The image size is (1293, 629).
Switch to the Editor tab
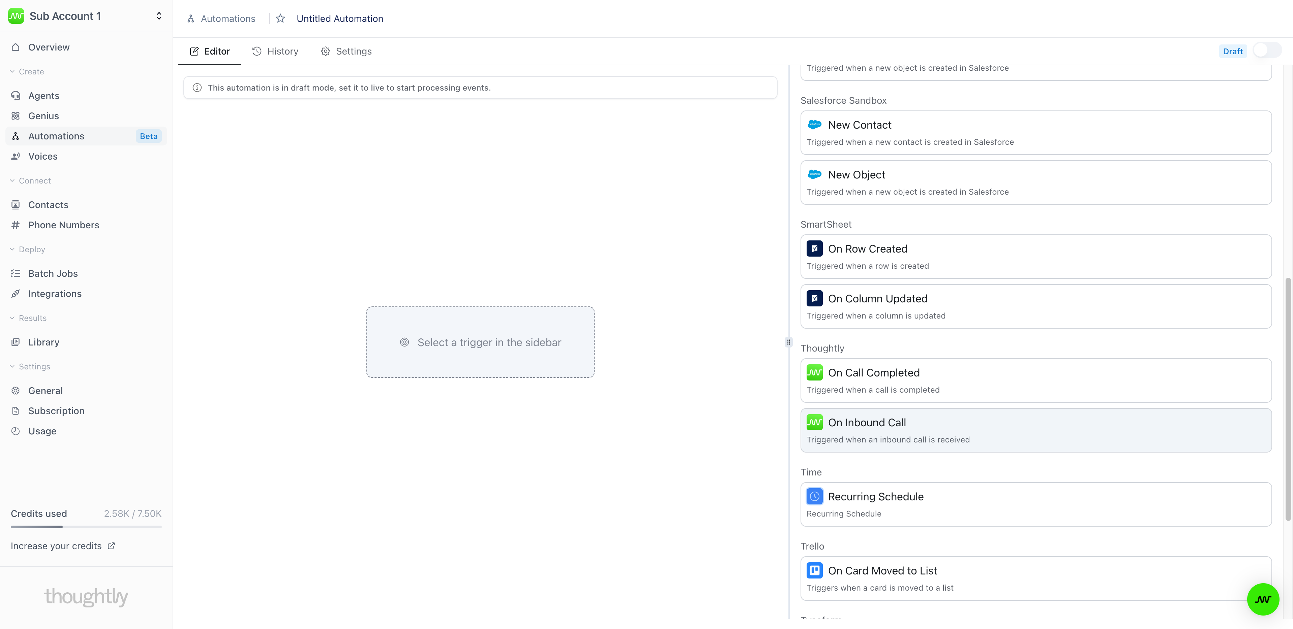[x=209, y=51]
